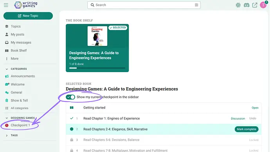Click the lock icon for Chapters 5-6
The width and height of the screenshot is (270, 152).
(x=72, y=140)
